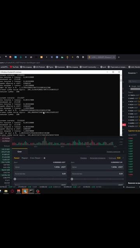Screen dimensions: 140x248
Task: Maximize the cmd.exe console window
Action: pos(113,72)
